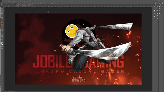Open the Window menu

(29, 1)
